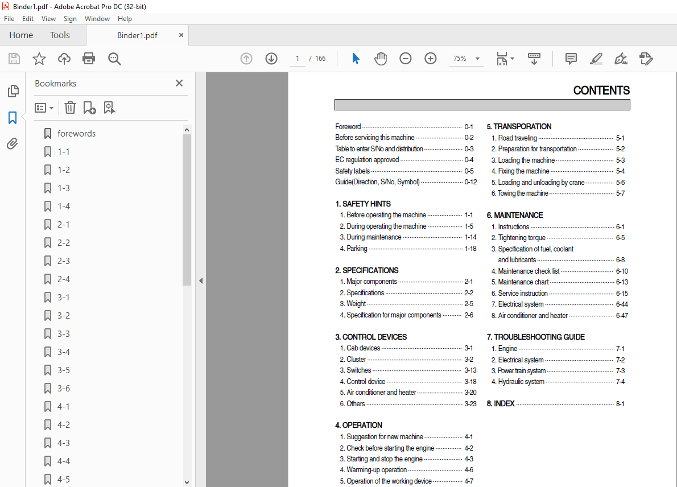The width and height of the screenshot is (677, 487).
Task: Open the page thumbnails panel
Action: click(13, 90)
